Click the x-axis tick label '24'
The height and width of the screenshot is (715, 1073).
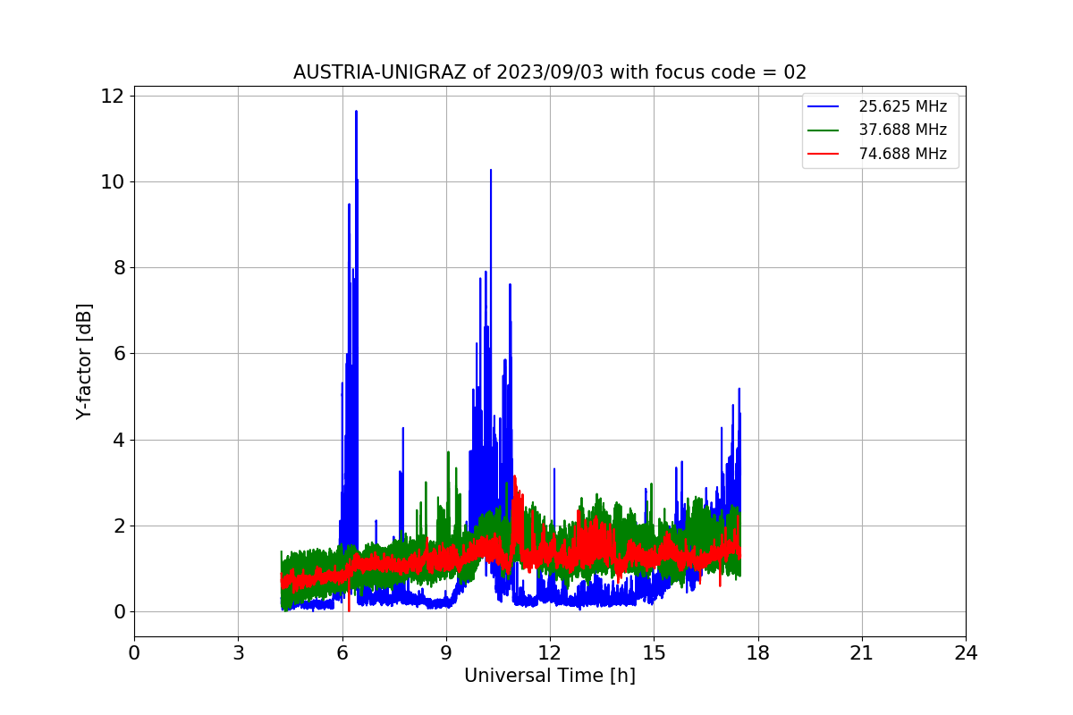(966, 653)
